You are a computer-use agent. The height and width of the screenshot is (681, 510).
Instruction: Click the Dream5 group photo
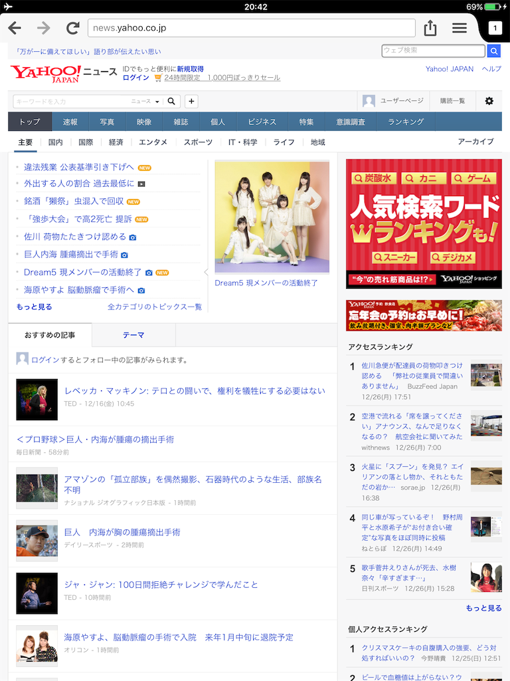coord(272,216)
